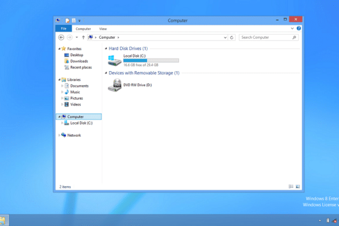The height and width of the screenshot is (226, 339).
Task: Go back with the Back arrow
Action: click(61, 38)
